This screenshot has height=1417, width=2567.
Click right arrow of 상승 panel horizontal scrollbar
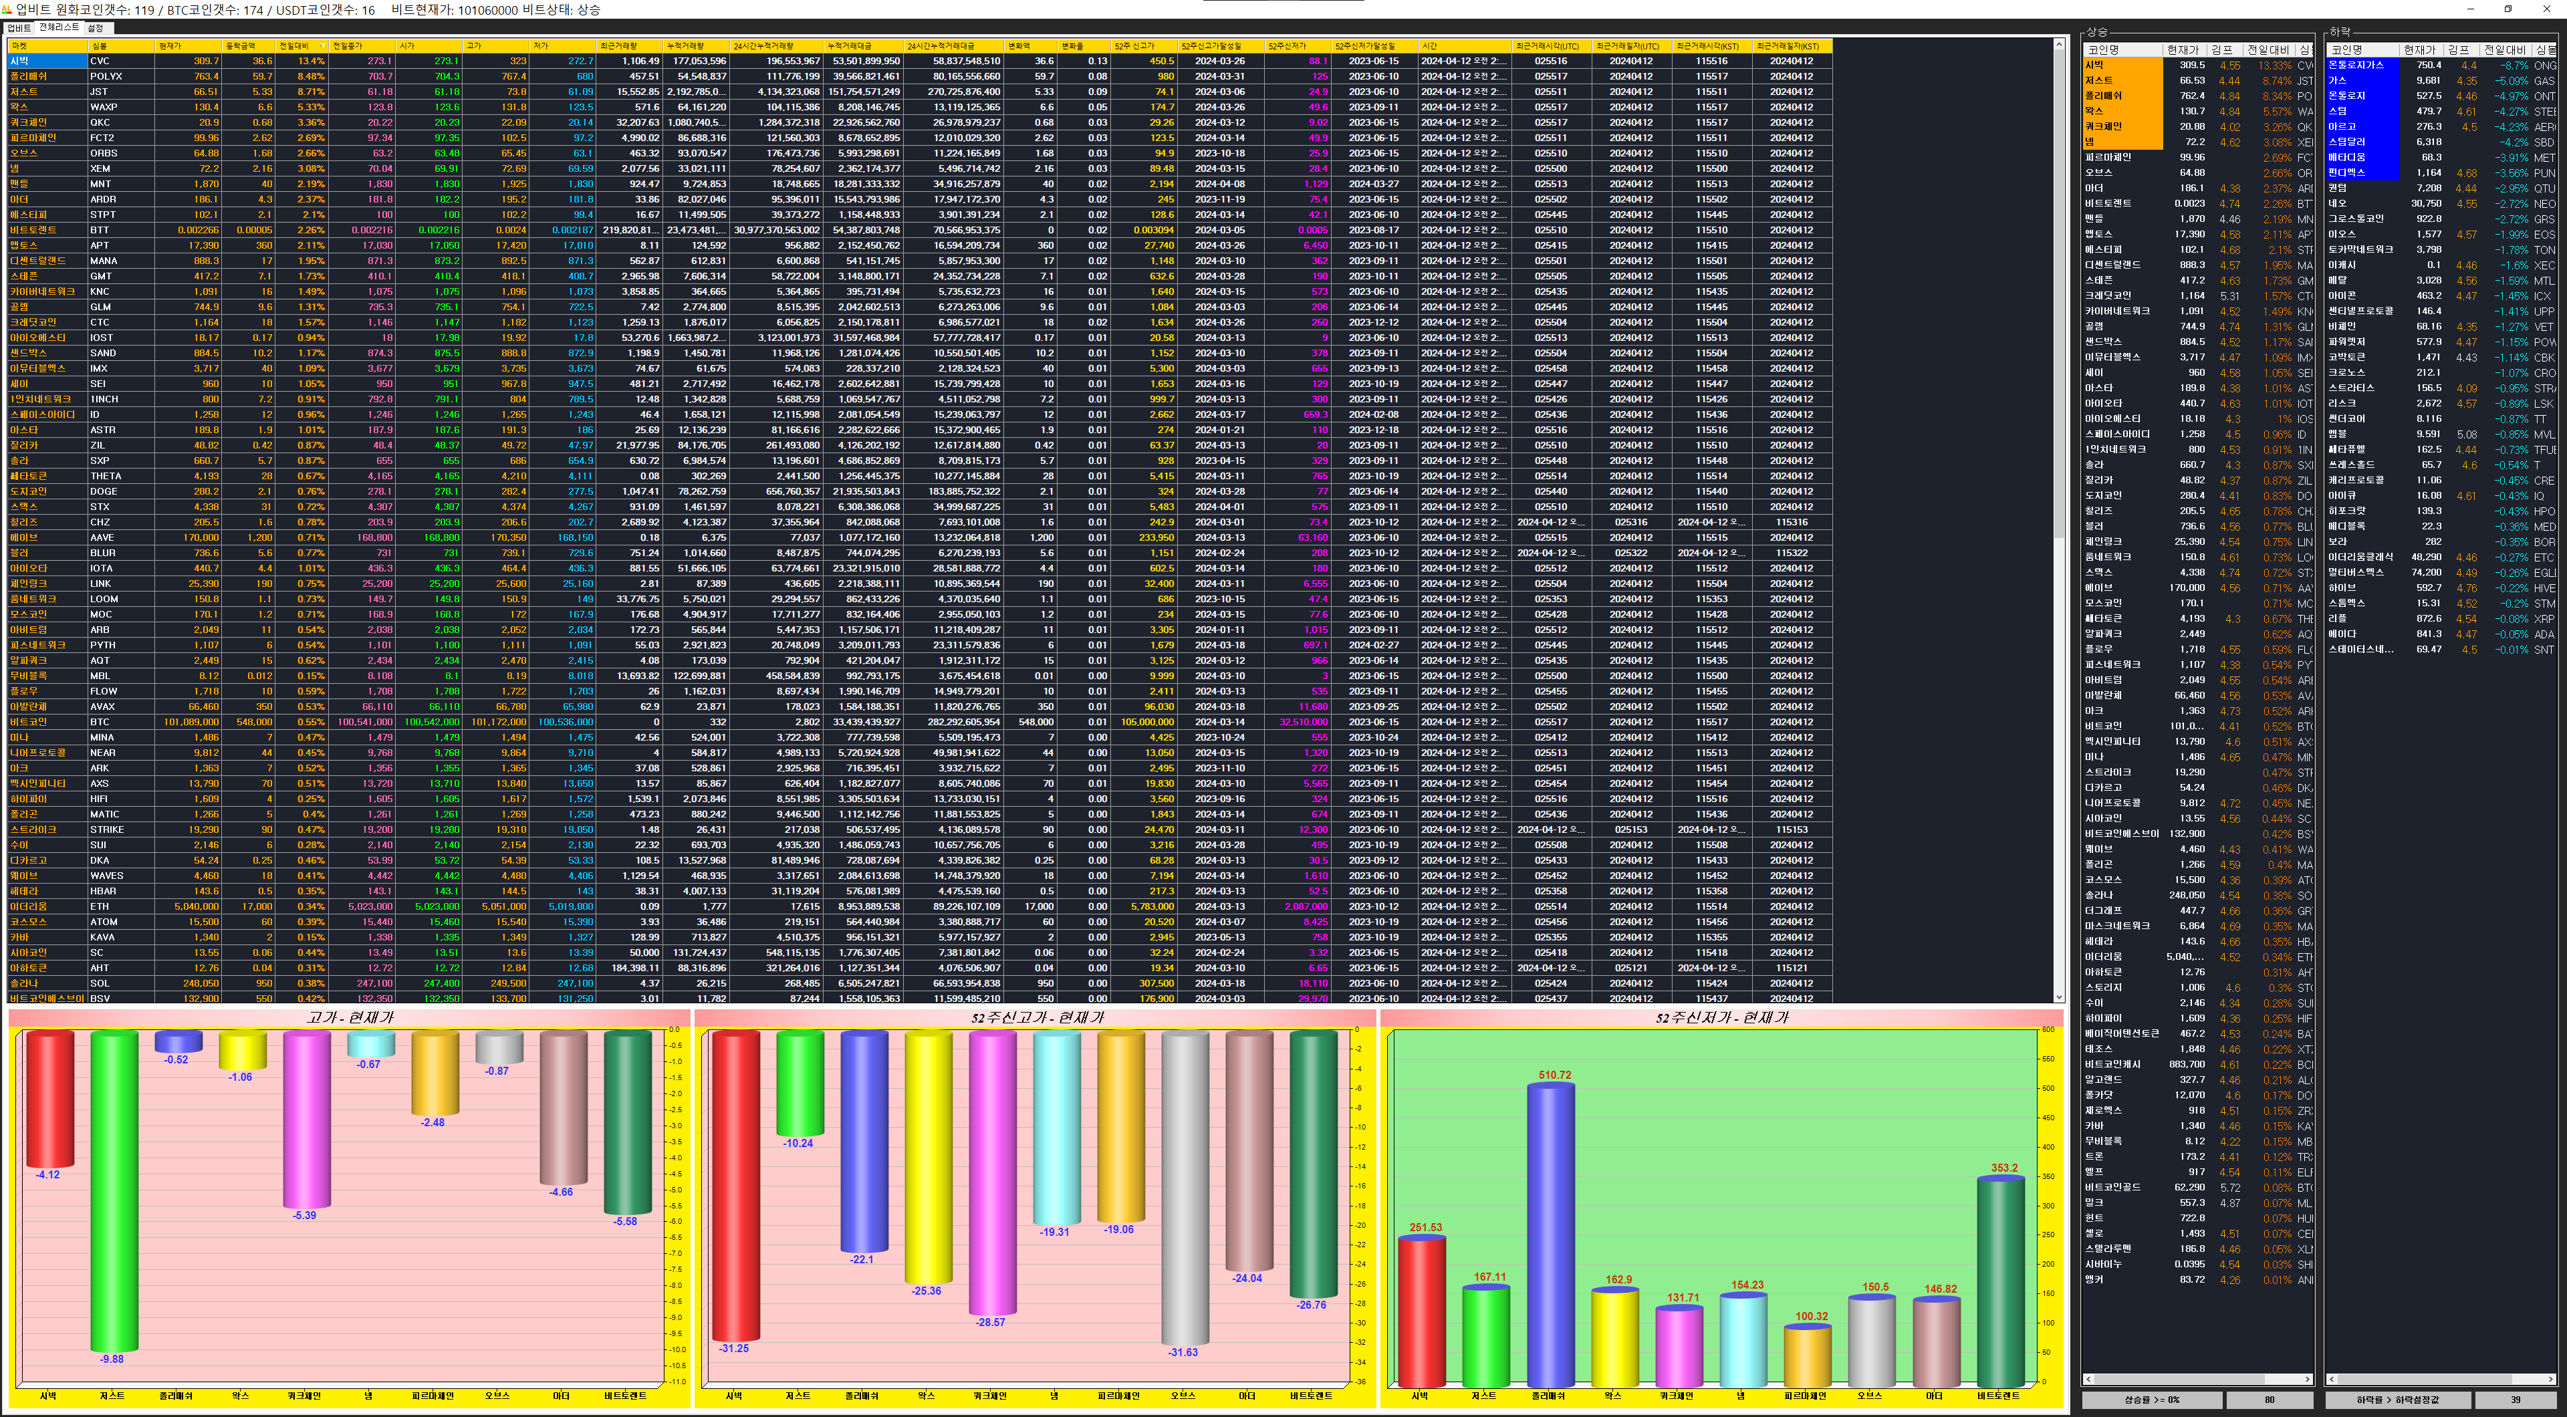[x=2308, y=1379]
